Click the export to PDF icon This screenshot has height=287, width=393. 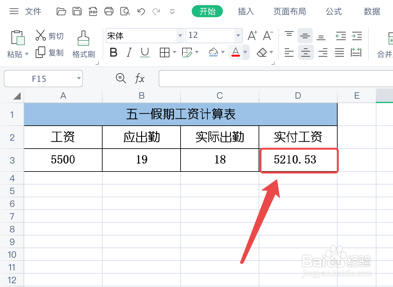tap(93, 11)
